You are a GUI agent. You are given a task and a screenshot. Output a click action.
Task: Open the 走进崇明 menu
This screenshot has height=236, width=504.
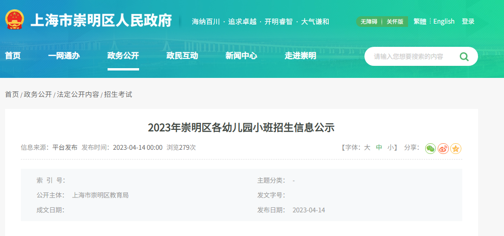coord(300,56)
